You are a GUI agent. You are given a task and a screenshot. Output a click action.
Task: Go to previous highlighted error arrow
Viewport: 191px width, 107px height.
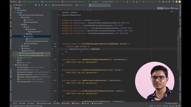(175, 11)
